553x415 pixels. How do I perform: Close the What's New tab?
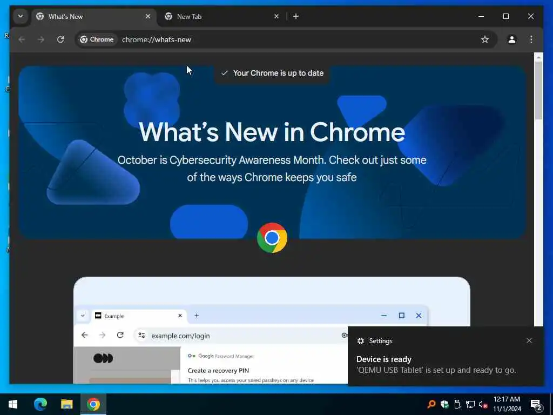[148, 16]
